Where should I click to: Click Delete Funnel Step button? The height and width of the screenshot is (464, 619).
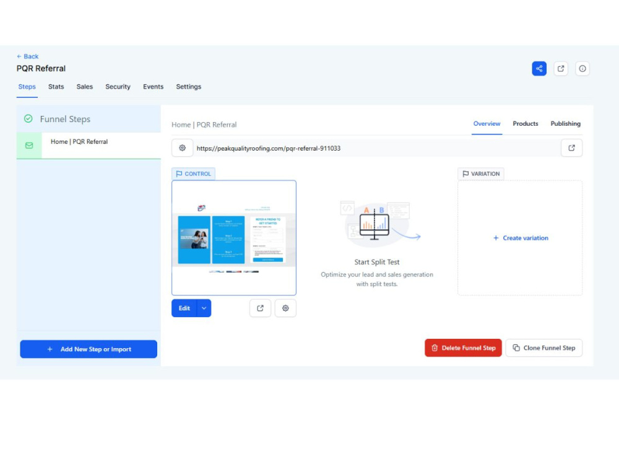pos(463,348)
